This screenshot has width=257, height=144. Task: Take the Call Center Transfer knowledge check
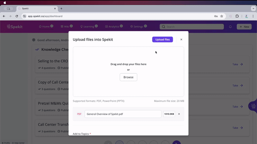coord(237,128)
